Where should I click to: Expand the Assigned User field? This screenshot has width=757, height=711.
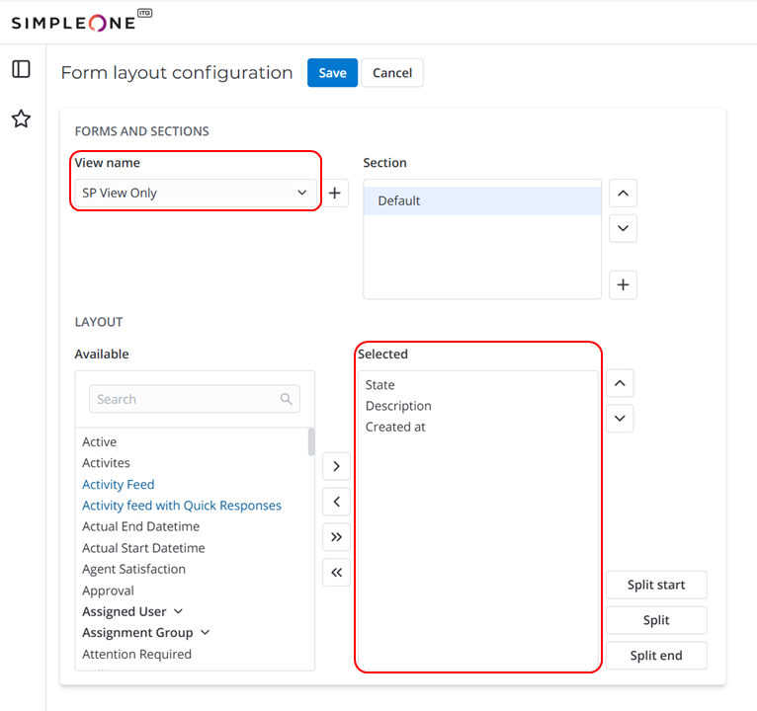click(x=178, y=611)
